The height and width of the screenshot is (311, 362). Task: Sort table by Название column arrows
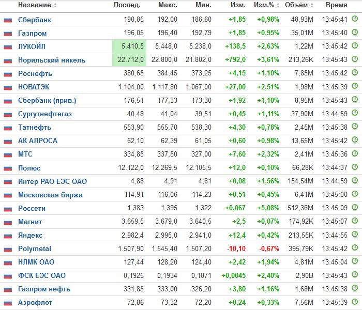[x=55, y=5]
